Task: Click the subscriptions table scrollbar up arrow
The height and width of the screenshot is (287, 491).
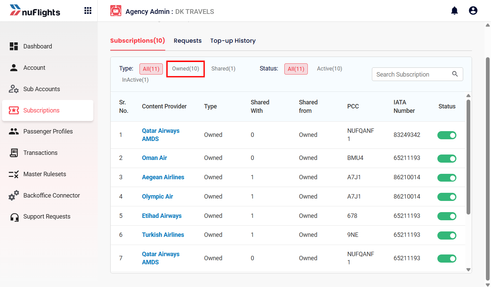Action: [x=468, y=96]
